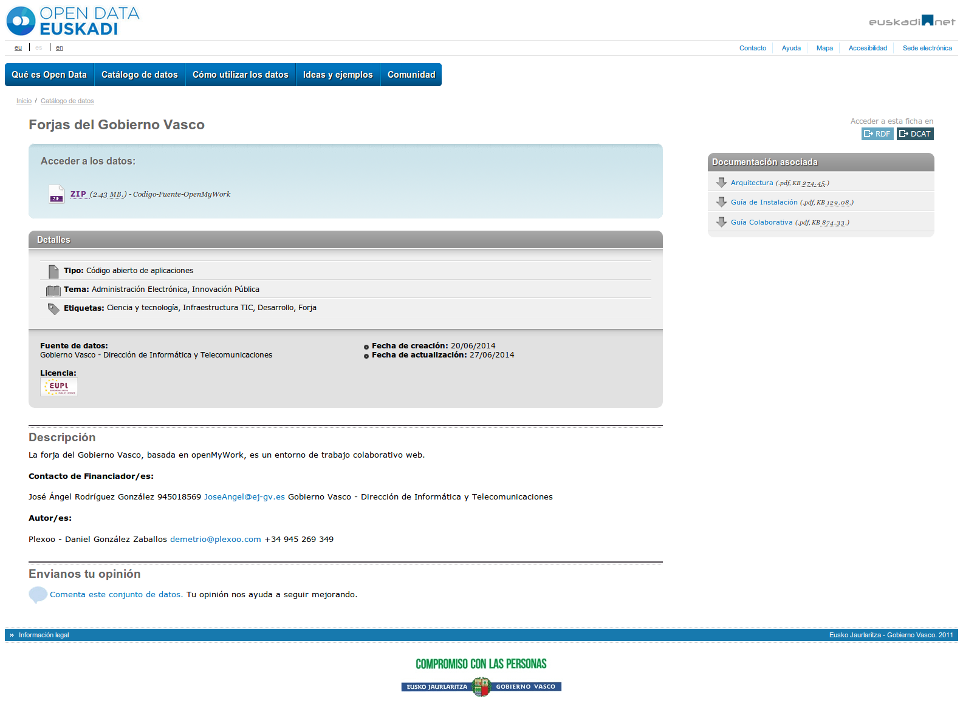Click the Gobierno Vasco footer emblem
Viewport: 963px width, 718px height.
(481, 686)
